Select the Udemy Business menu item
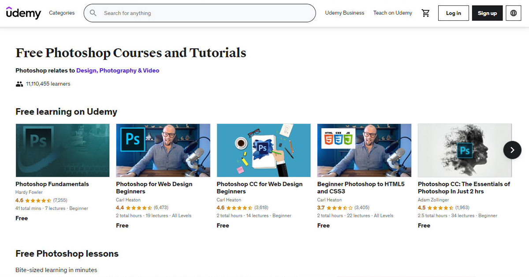 click(x=344, y=13)
